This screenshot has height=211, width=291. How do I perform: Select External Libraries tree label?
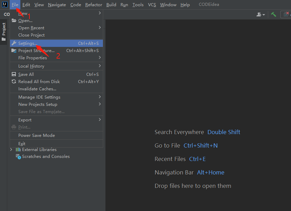39,149
